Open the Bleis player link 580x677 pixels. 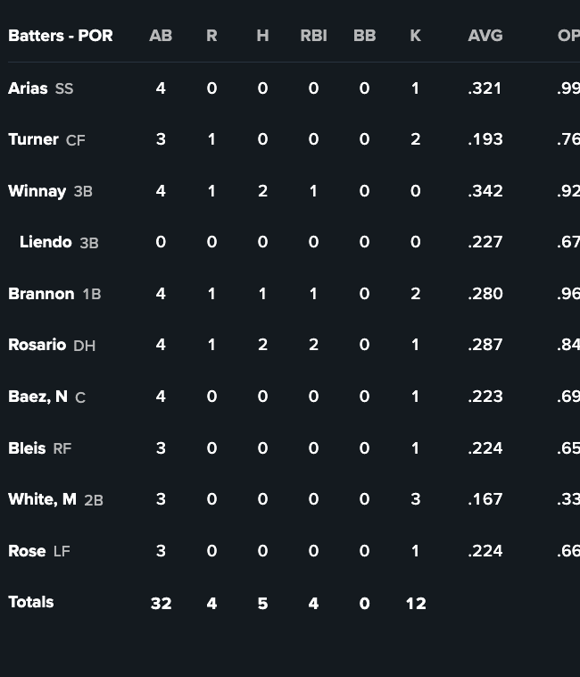[x=27, y=448]
